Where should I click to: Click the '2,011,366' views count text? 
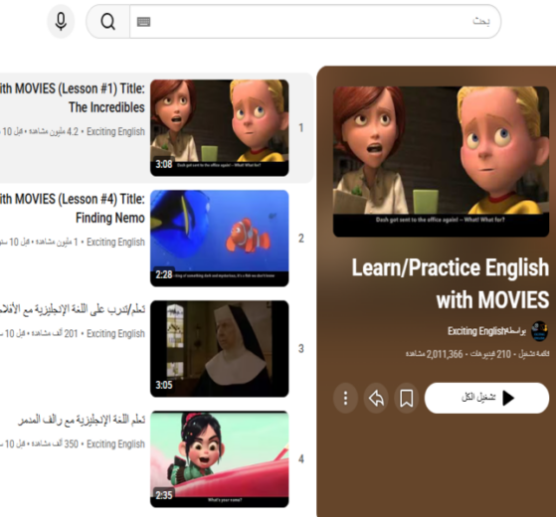click(434, 354)
